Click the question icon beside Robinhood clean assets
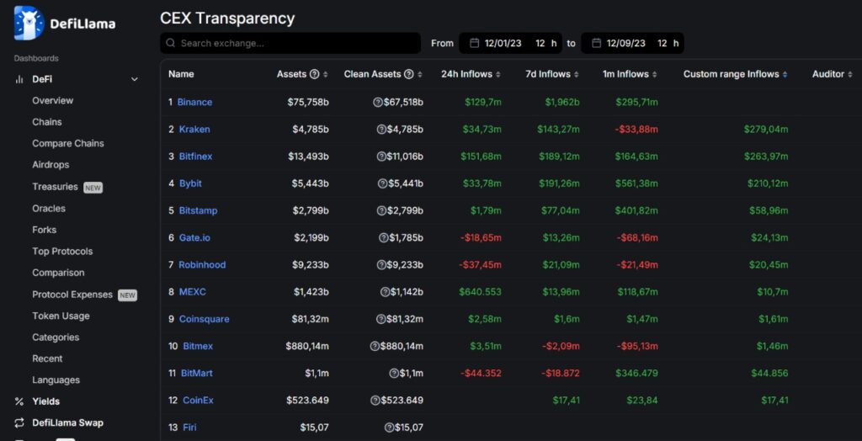The image size is (862, 441). click(381, 264)
